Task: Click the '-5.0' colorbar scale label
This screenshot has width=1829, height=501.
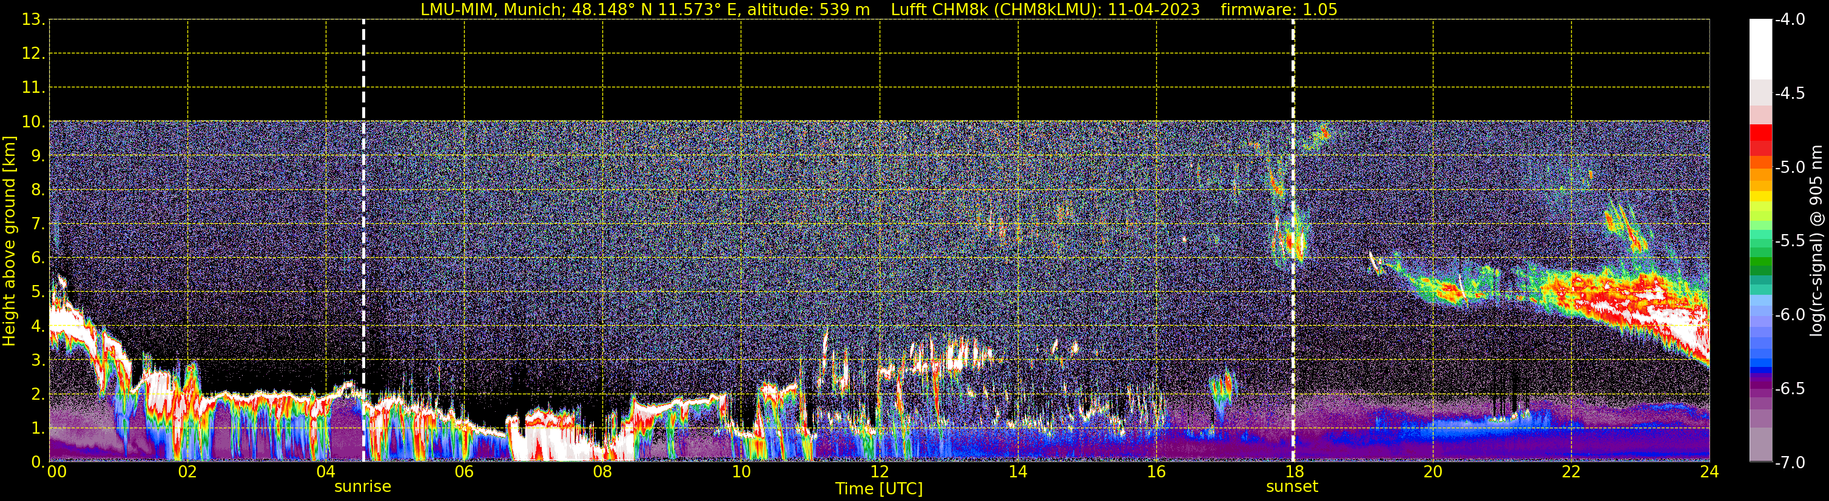Action: pos(1790,167)
